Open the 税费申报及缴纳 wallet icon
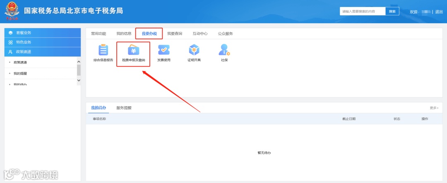Image resolution: width=447 pixels, height=183 pixels. click(x=133, y=50)
